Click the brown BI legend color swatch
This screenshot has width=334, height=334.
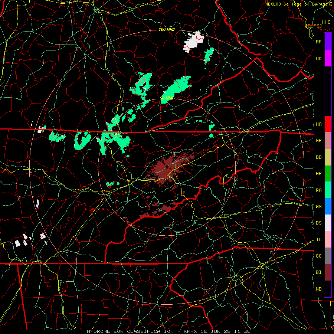tap(328, 272)
